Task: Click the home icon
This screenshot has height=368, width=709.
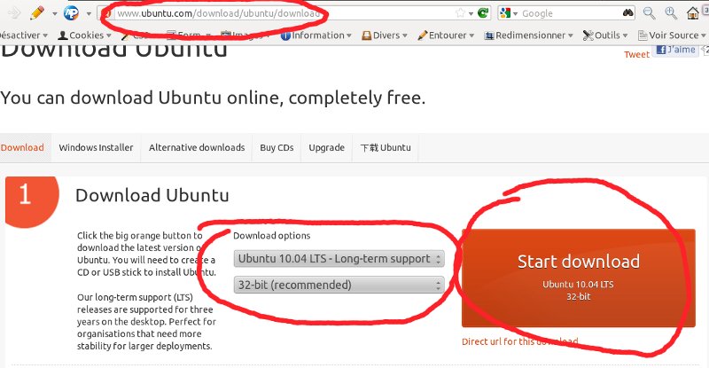Action: coord(693,13)
